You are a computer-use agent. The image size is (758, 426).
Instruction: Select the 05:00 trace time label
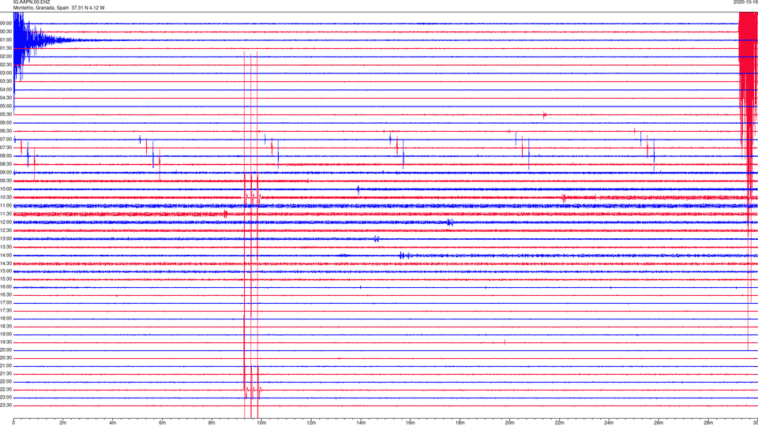pyautogui.click(x=6, y=106)
